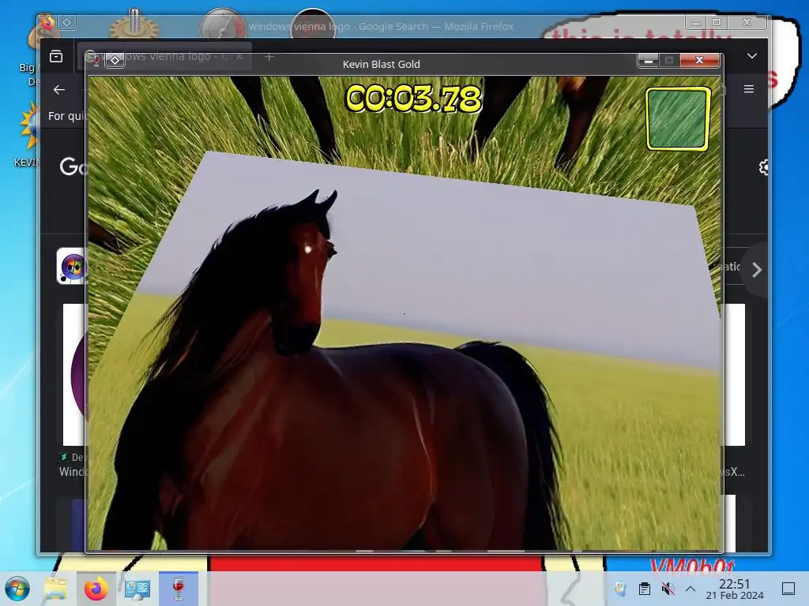
Task: Minimize the Kevin Blast Gold window
Action: [x=649, y=60]
